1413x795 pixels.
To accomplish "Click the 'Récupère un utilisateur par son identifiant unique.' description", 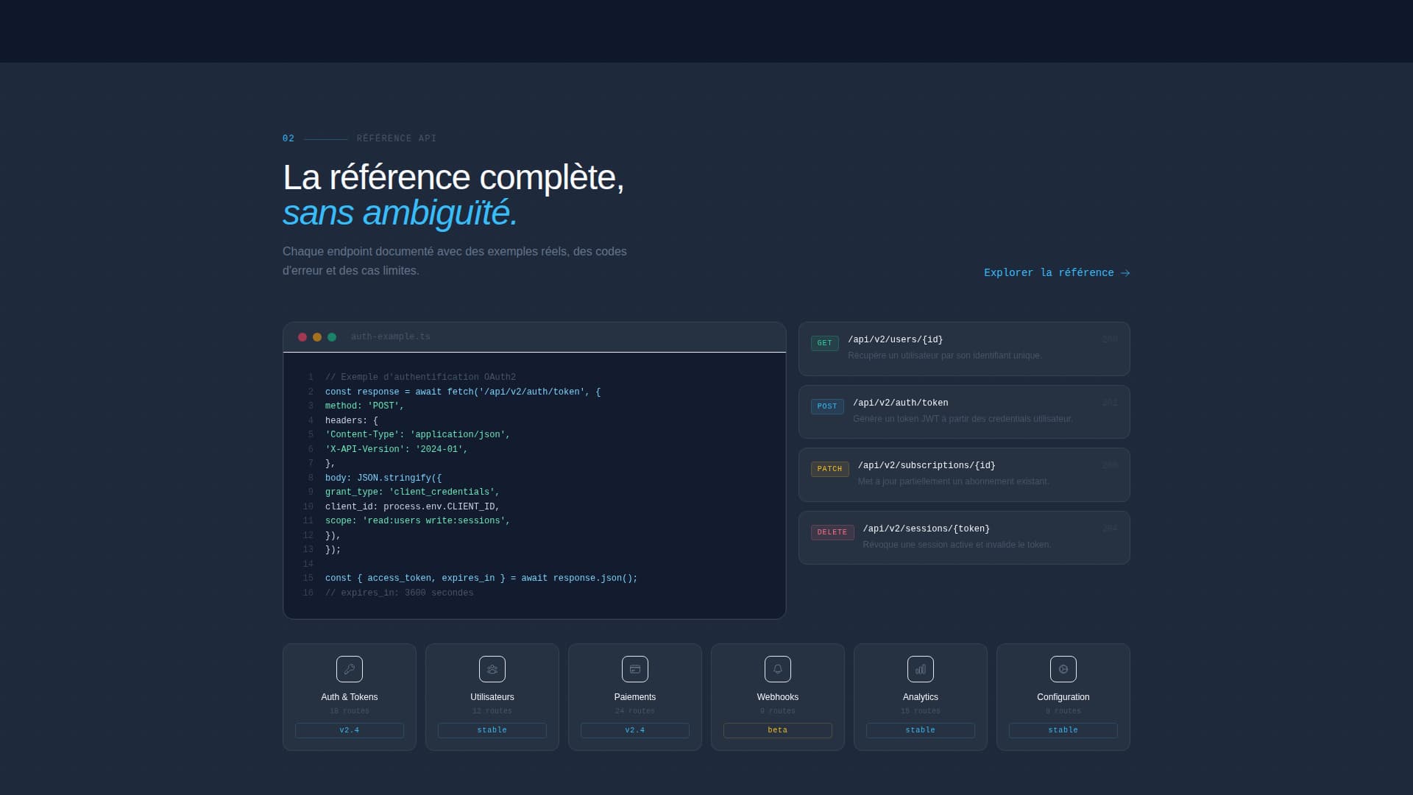I will coord(945,356).
